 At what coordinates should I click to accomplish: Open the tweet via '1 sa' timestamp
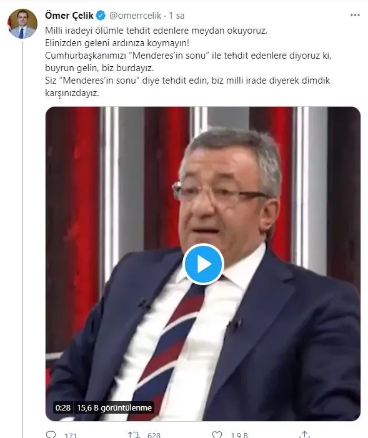click(176, 16)
